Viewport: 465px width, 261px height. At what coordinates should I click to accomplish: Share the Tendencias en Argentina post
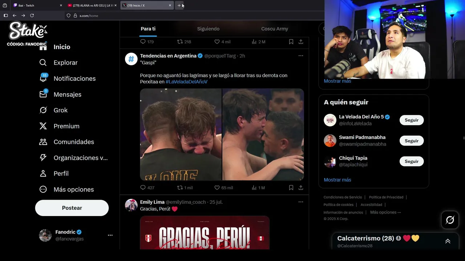pyautogui.click(x=301, y=187)
